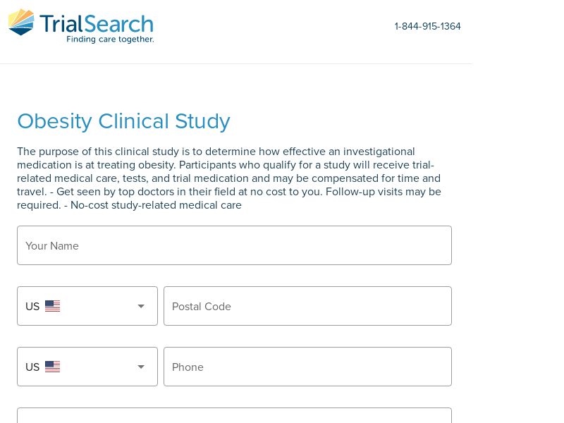Click the "Follow-up visits may be" sentence
Viewport: 564px width, 423px height.
coord(384,192)
